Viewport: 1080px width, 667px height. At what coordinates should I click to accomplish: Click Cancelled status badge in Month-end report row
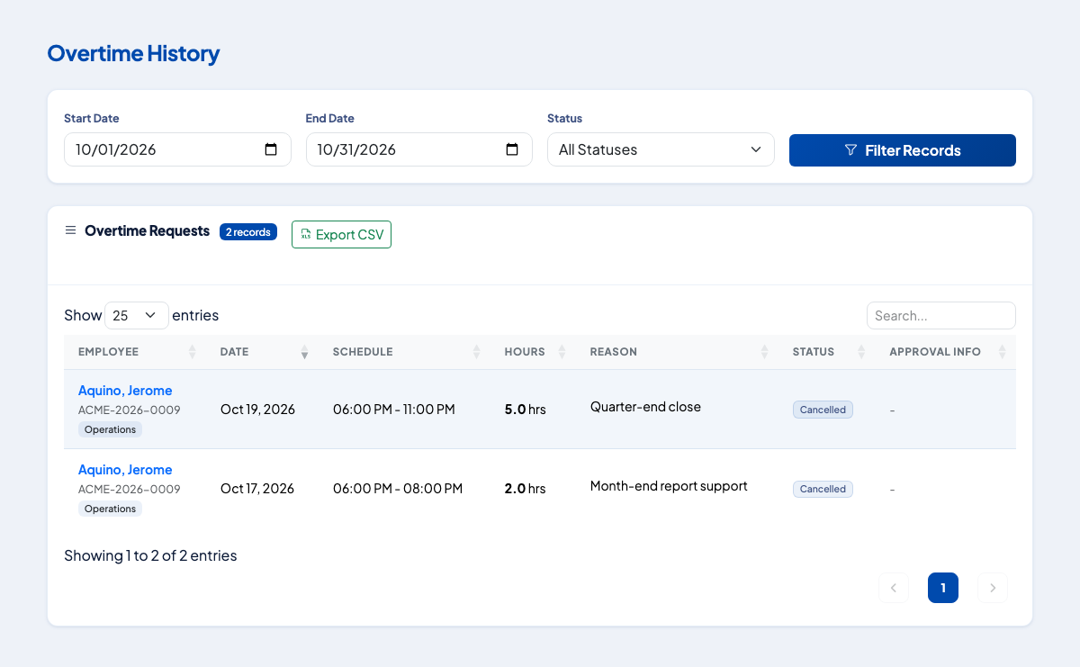[x=823, y=489]
